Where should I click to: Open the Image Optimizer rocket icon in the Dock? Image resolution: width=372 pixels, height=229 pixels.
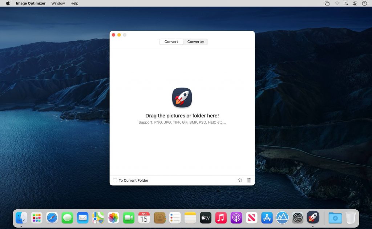point(313,218)
